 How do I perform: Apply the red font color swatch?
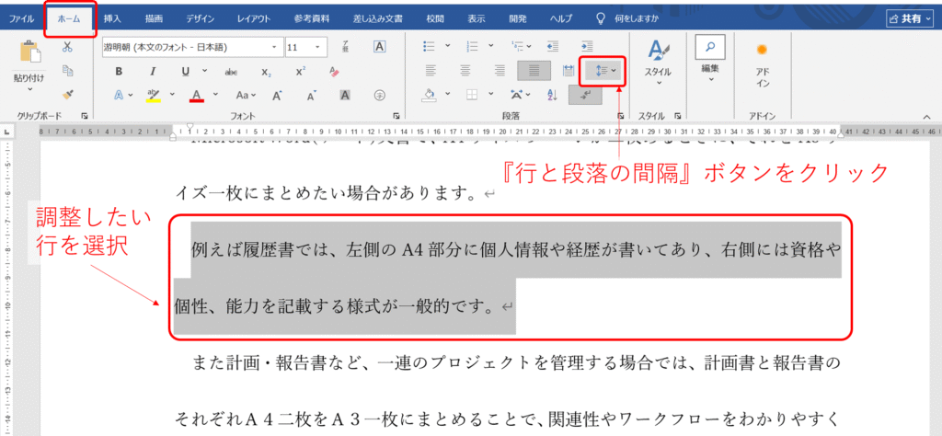click(x=196, y=95)
